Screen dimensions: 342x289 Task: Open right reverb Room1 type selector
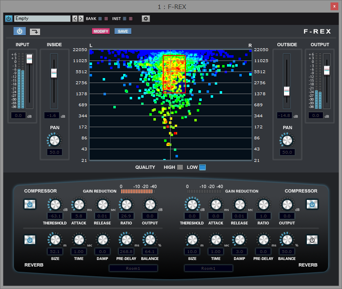pos(209,268)
